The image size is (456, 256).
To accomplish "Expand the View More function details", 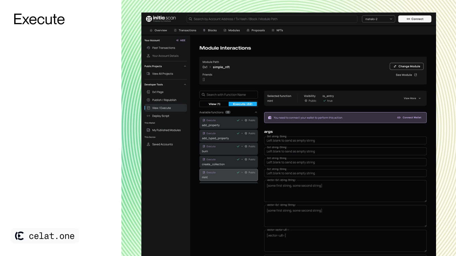I will tap(412, 98).
